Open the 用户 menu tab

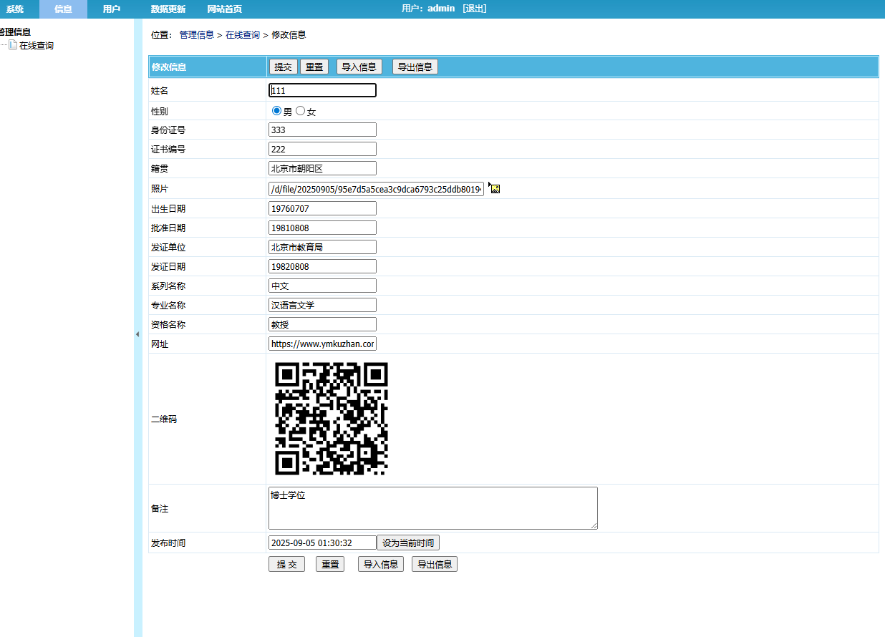point(112,9)
